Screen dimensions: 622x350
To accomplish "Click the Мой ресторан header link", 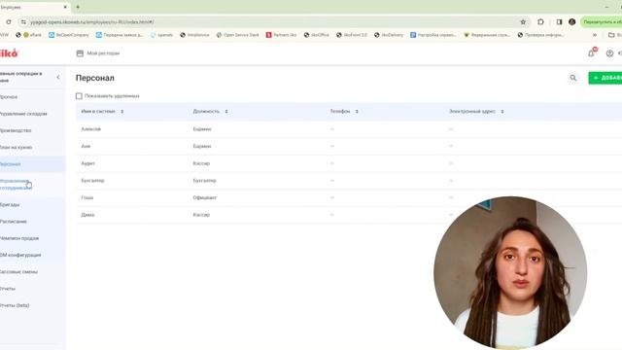I will click(x=103, y=53).
